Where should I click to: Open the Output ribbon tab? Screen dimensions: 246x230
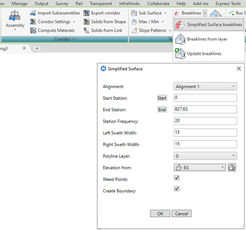pyautogui.click(x=41, y=4)
